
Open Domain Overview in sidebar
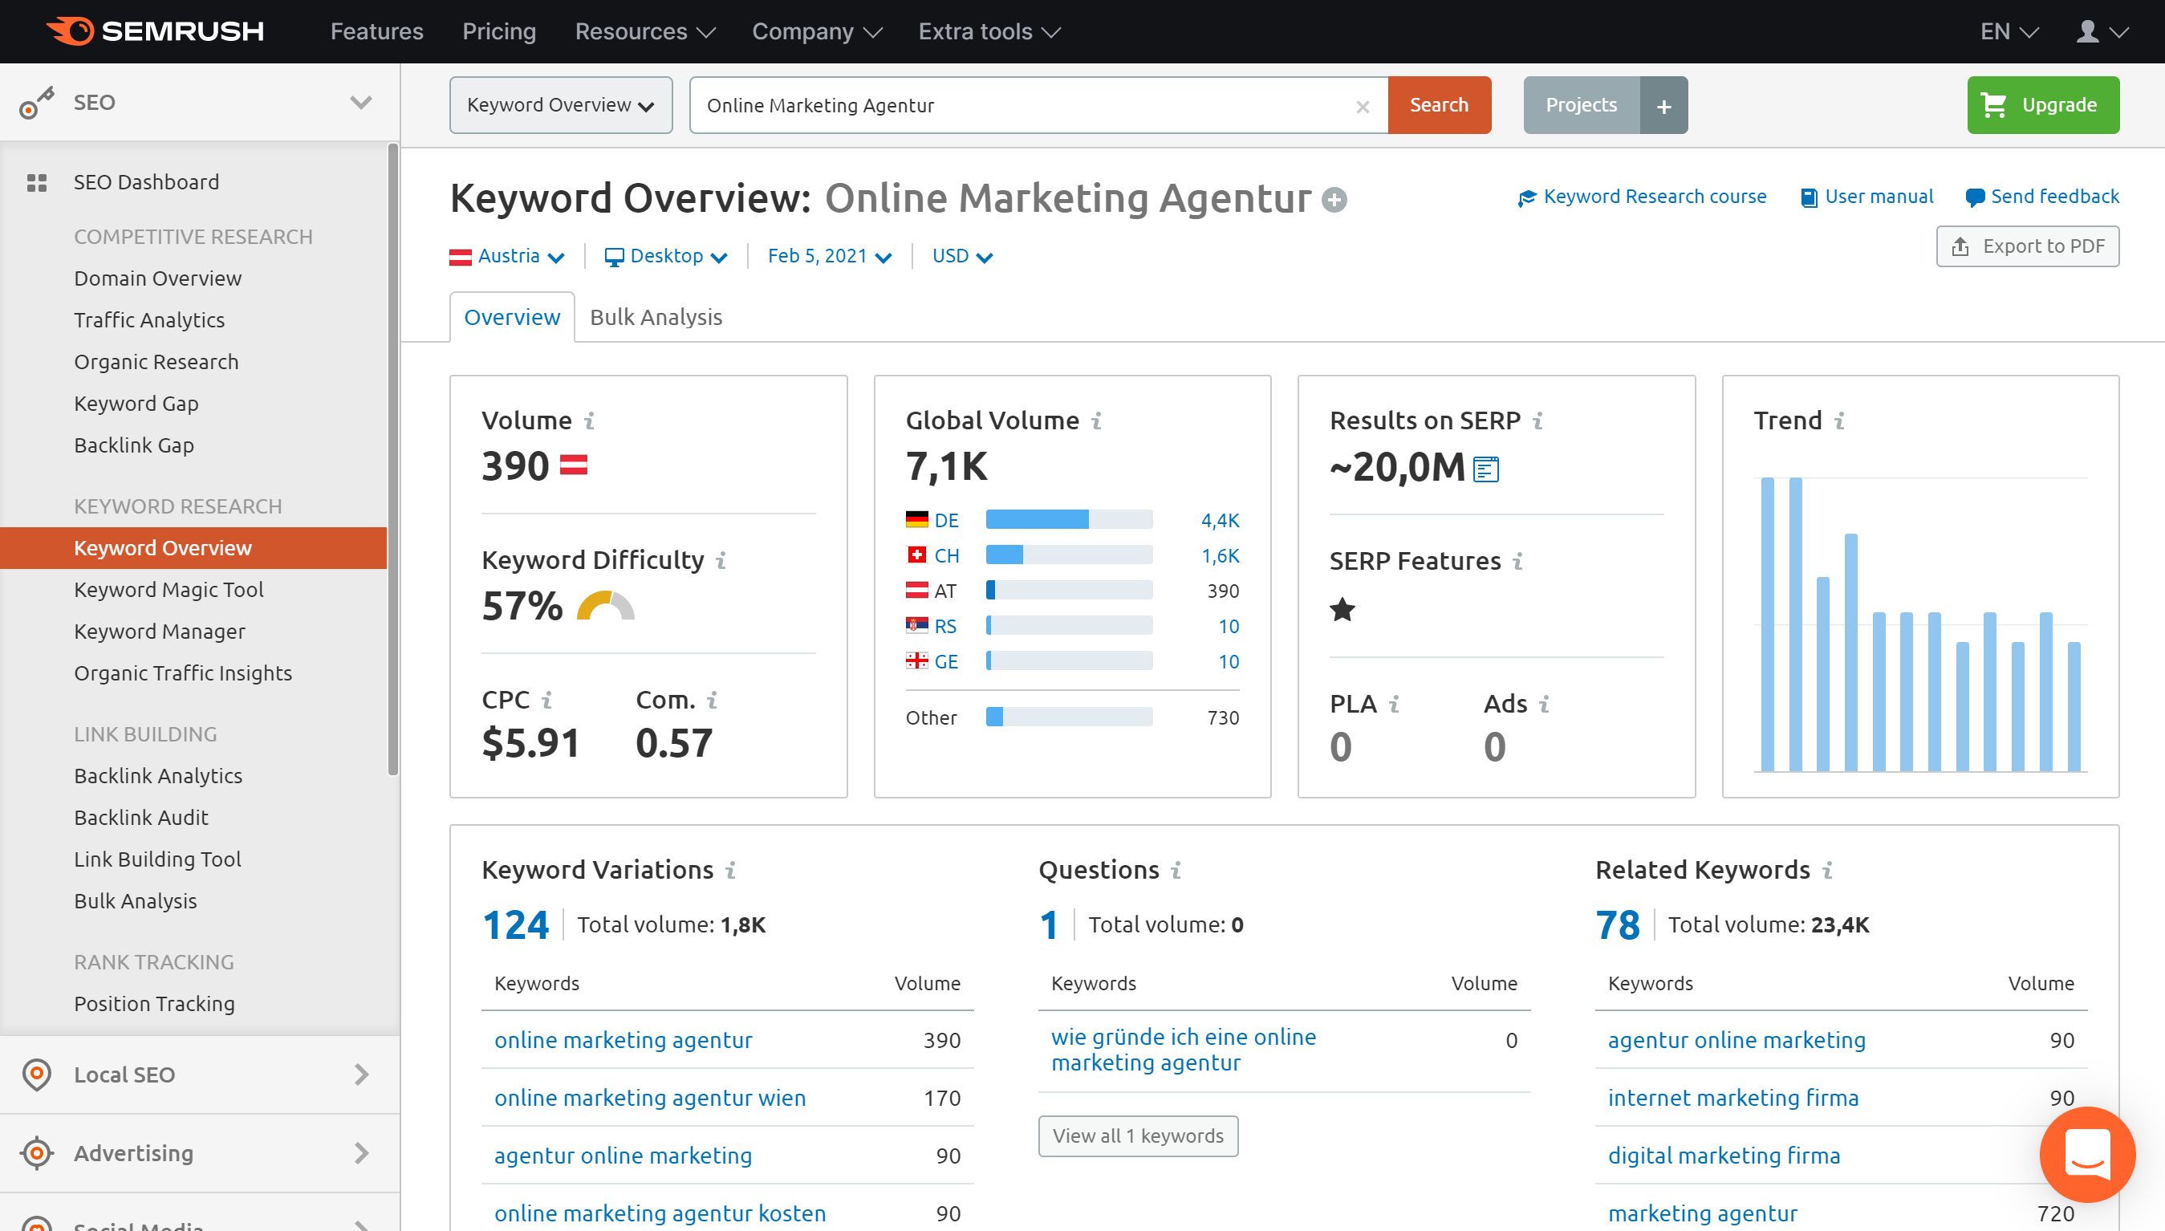[x=157, y=278]
